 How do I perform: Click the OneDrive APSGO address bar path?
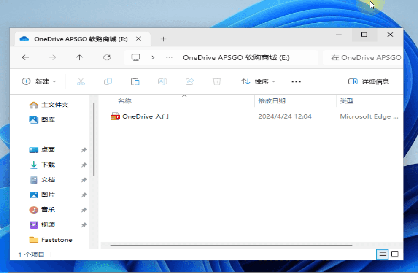pos(236,57)
